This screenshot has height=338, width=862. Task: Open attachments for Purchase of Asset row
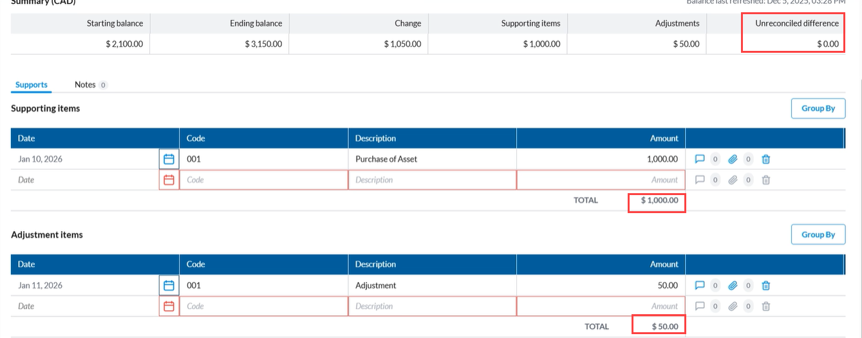(733, 159)
